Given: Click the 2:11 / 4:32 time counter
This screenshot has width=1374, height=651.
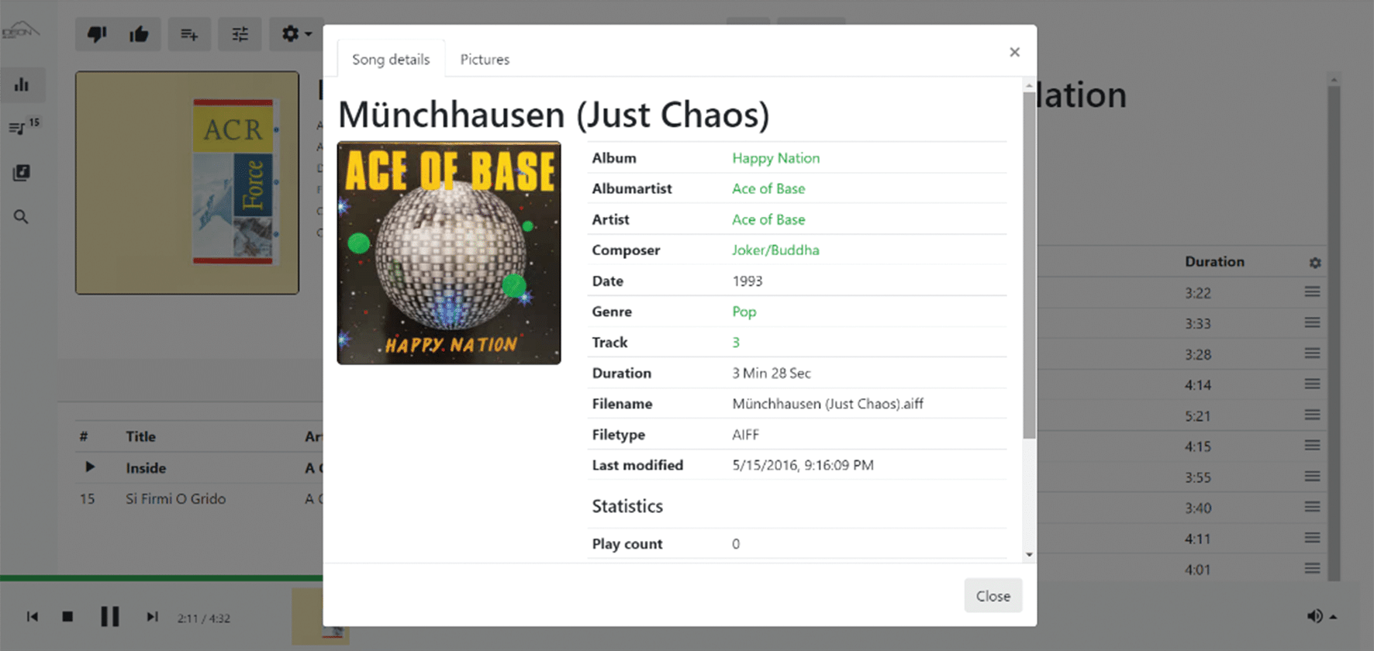Looking at the screenshot, I should coord(203,618).
